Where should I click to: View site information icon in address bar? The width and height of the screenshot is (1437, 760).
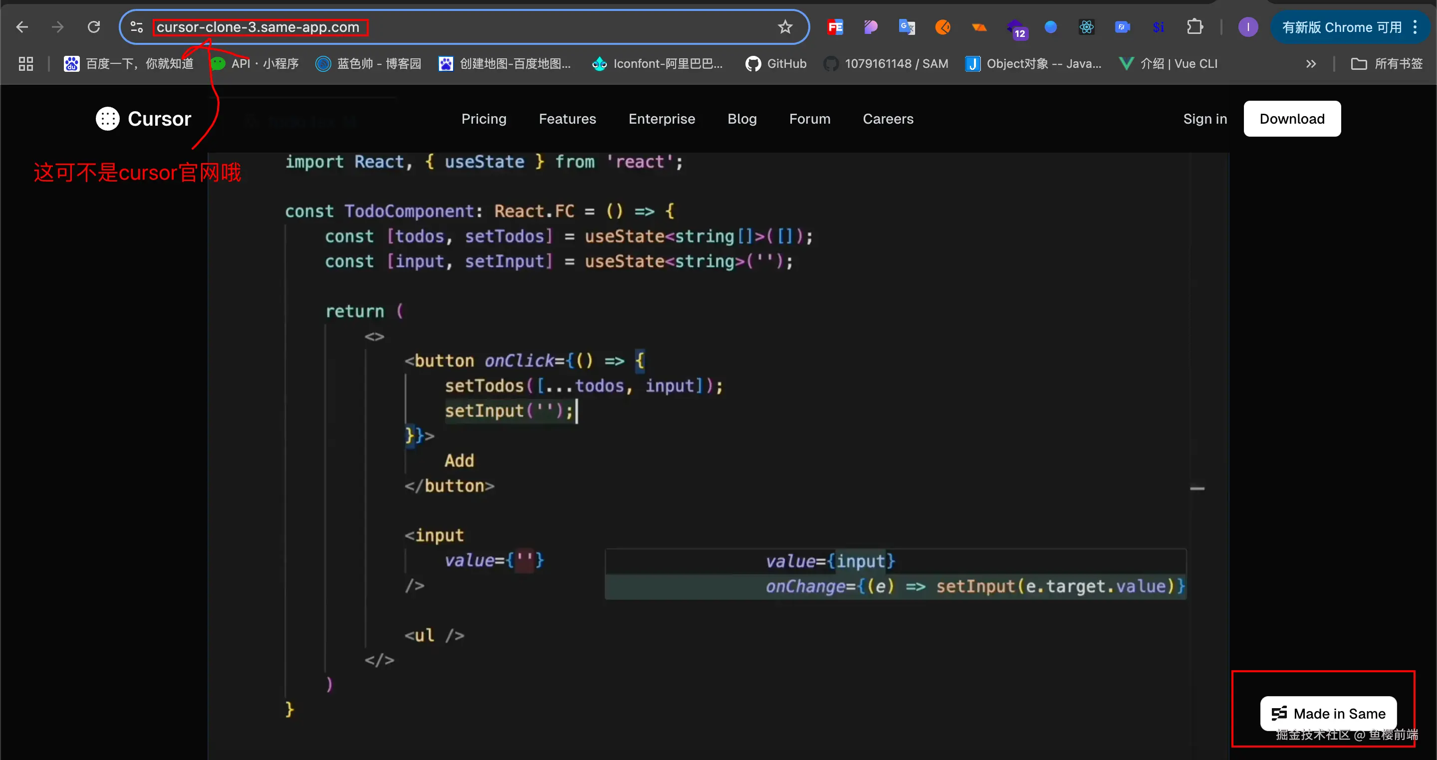[137, 27]
